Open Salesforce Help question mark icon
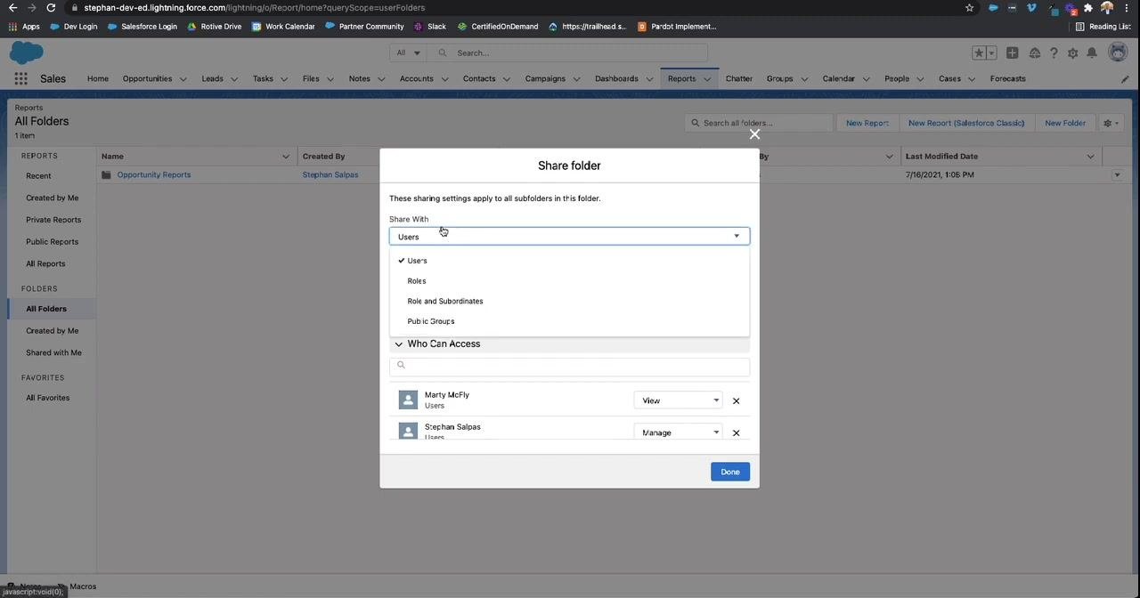Viewport: 1140px width, 598px height. tap(1054, 53)
